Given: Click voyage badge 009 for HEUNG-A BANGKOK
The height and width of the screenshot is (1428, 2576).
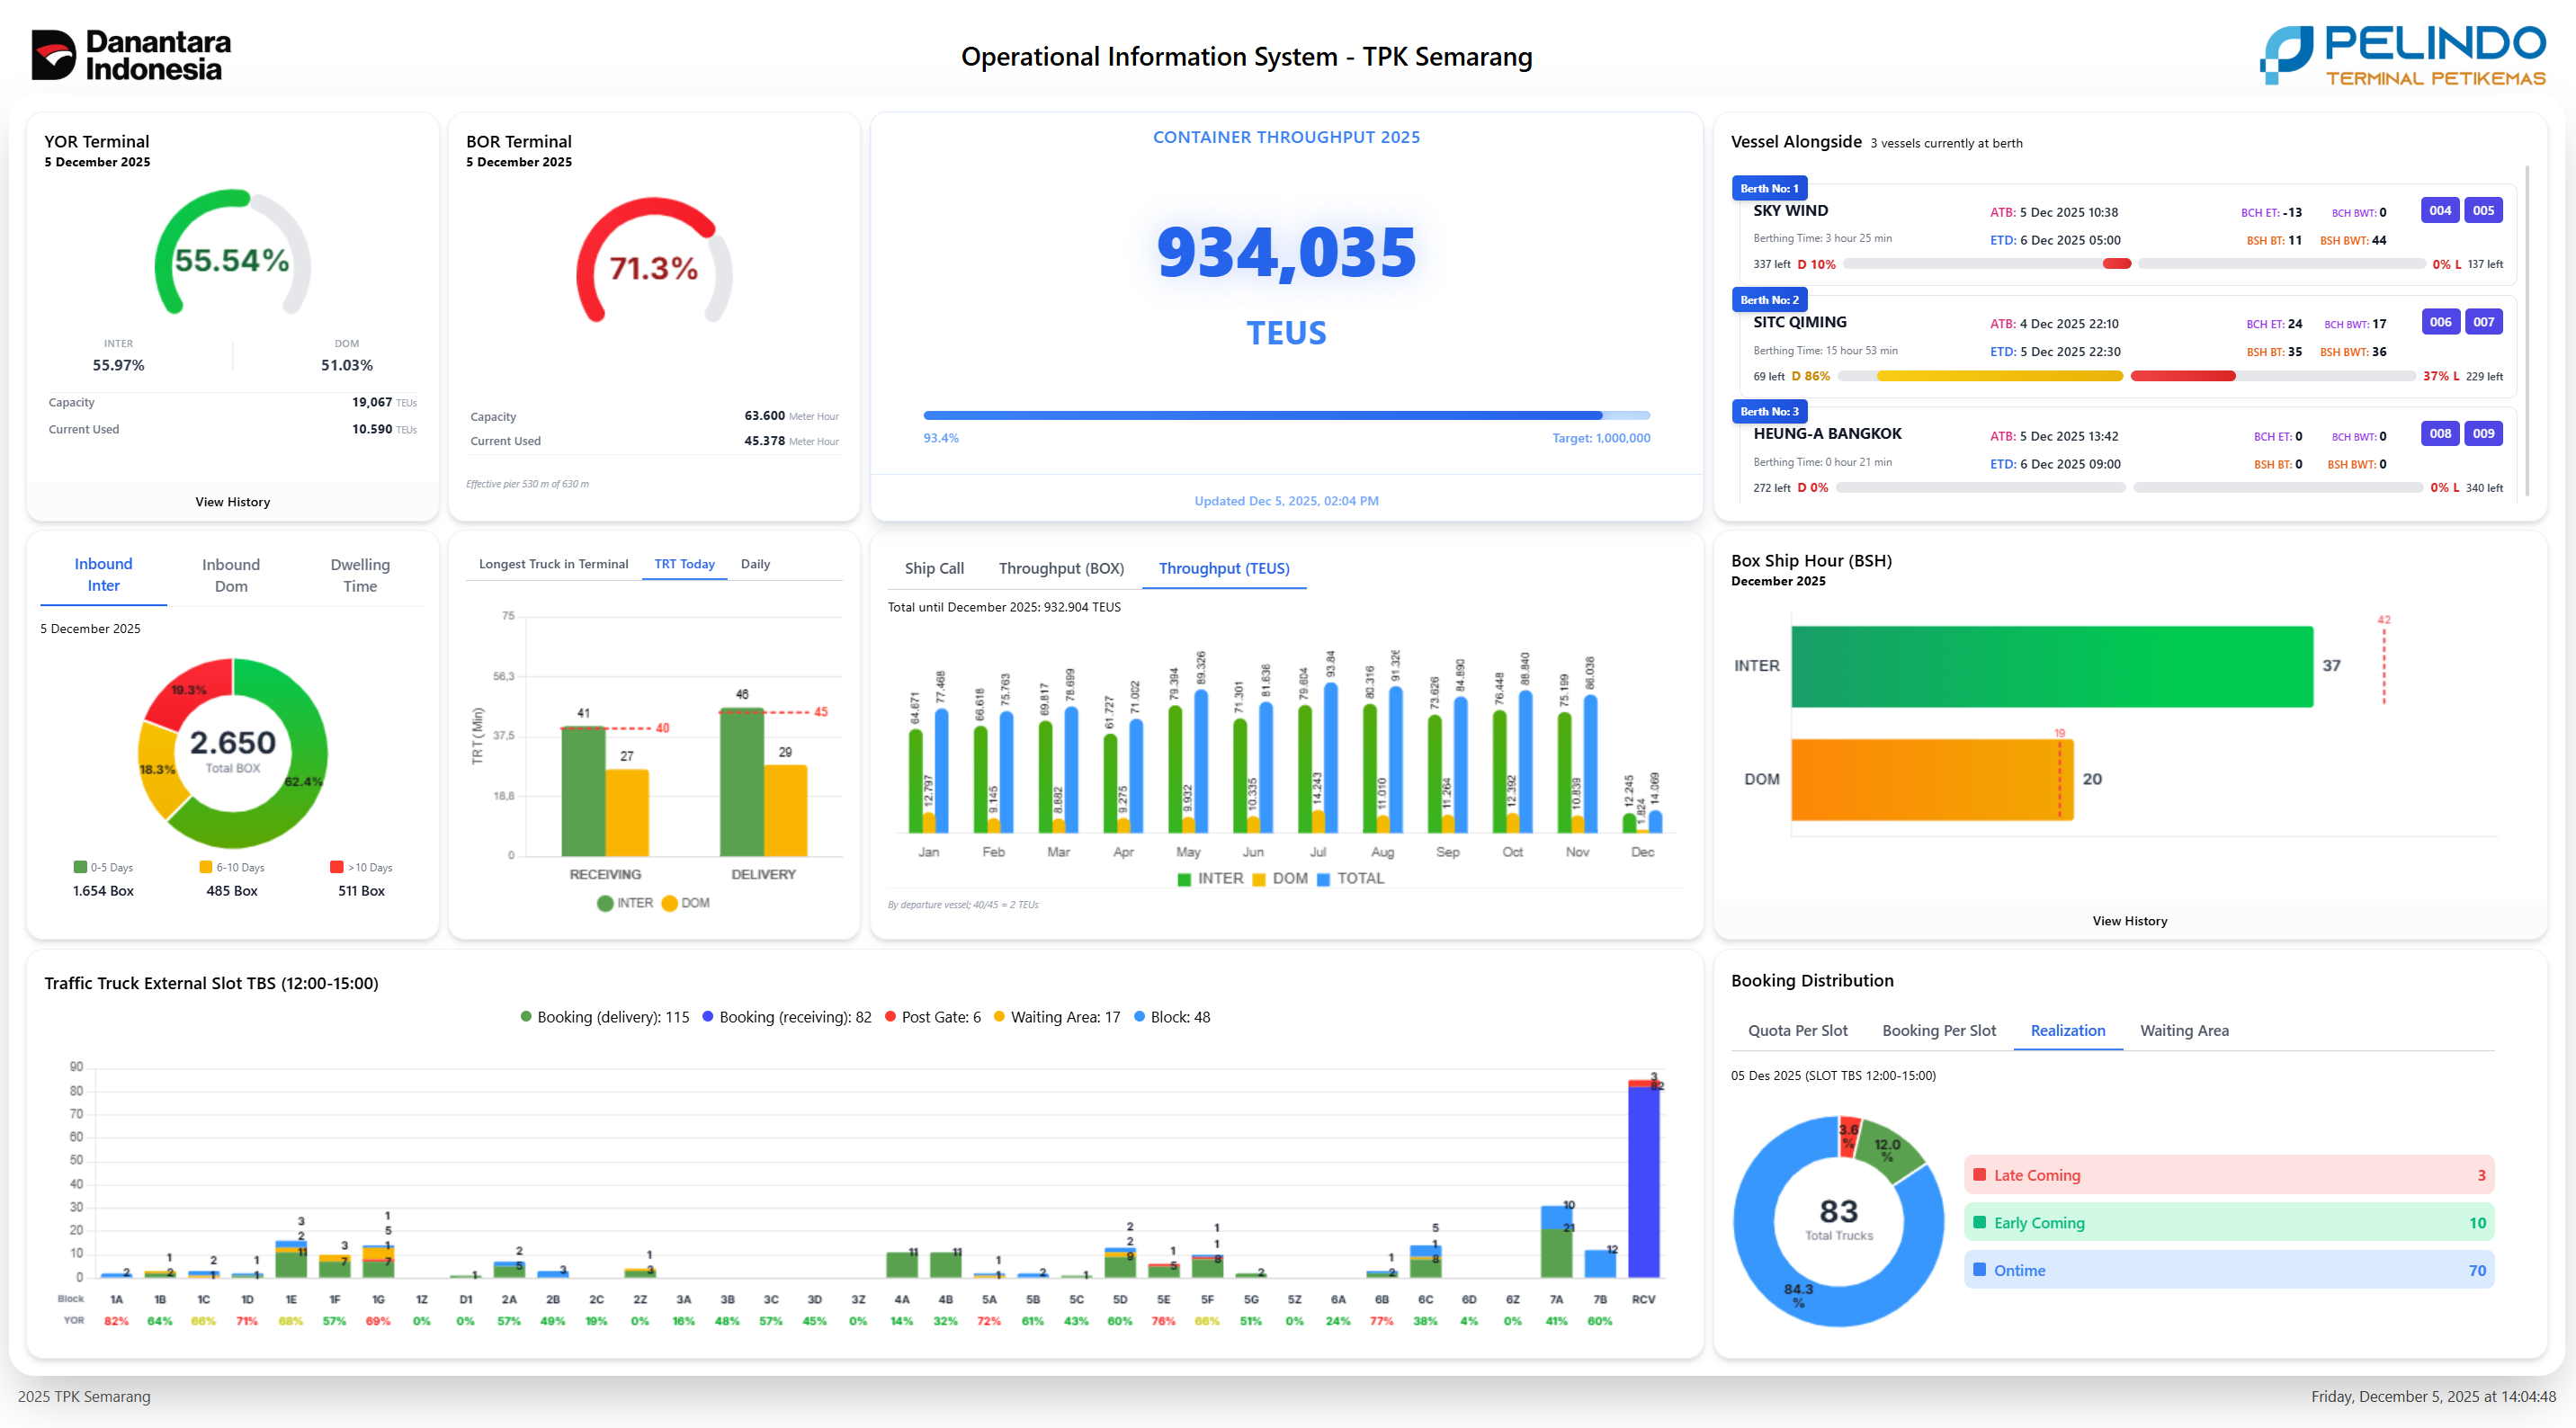Looking at the screenshot, I should (2483, 433).
